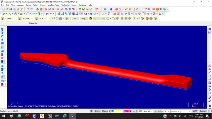The width and height of the screenshot is (212, 119).
Task: Click the Windows Start button
Action: (4, 116)
